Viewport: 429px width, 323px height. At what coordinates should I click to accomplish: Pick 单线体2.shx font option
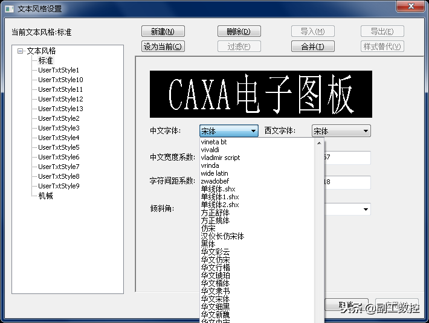point(257,205)
